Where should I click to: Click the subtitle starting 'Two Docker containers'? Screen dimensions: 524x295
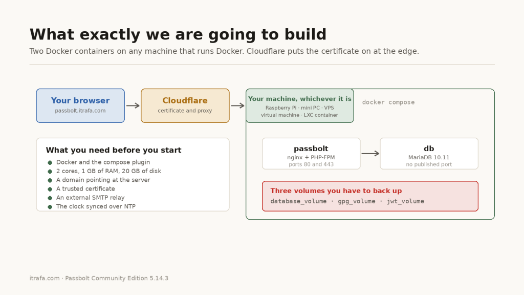[224, 51]
